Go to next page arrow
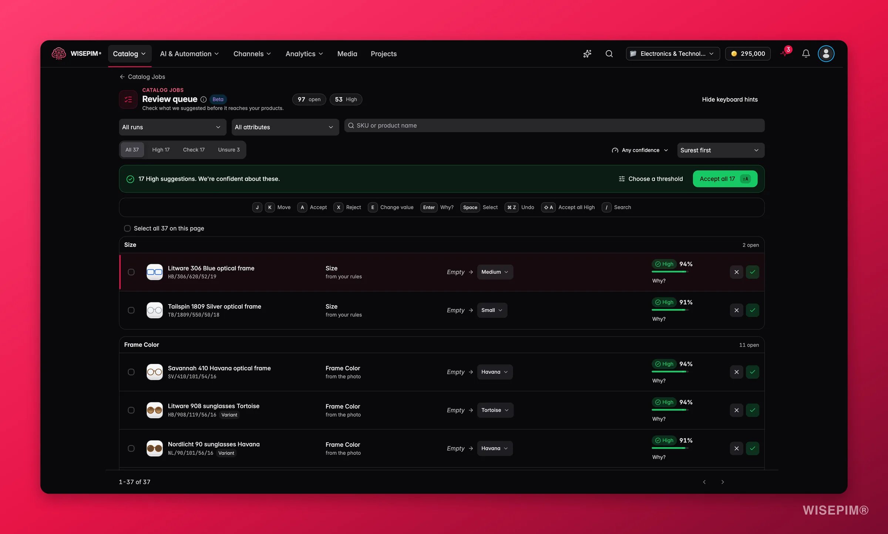 (723, 482)
